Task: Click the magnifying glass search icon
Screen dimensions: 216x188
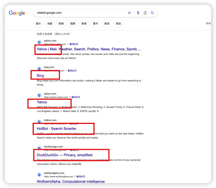Action: click(x=152, y=13)
